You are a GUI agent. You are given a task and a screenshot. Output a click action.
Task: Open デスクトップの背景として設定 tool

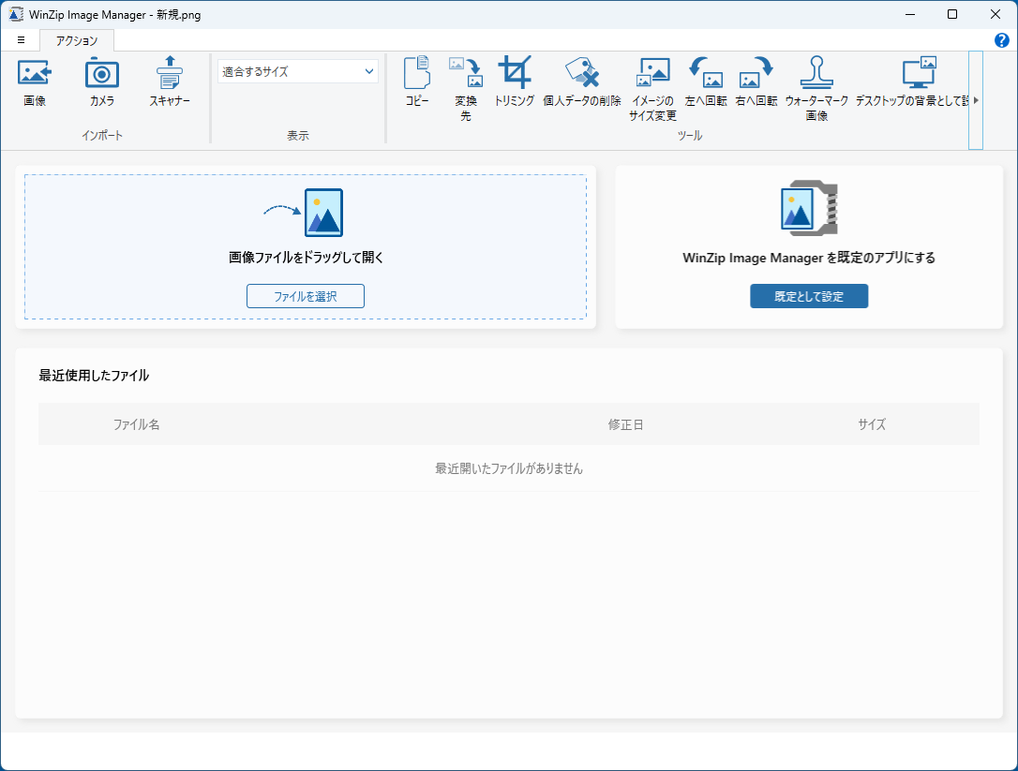tap(920, 82)
